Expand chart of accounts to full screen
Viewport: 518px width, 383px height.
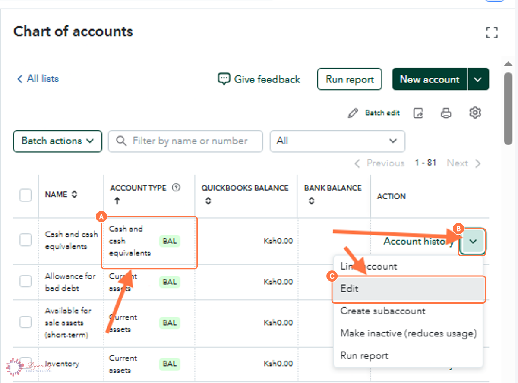pos(492,32)
